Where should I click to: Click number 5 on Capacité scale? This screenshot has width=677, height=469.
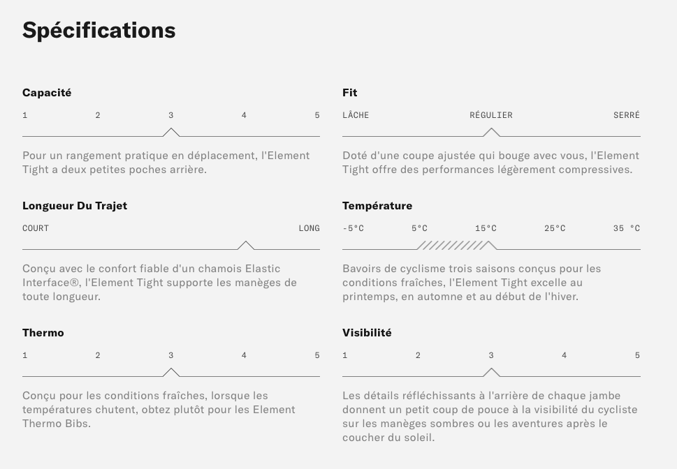pyautogui.click(x=317, y=115)
